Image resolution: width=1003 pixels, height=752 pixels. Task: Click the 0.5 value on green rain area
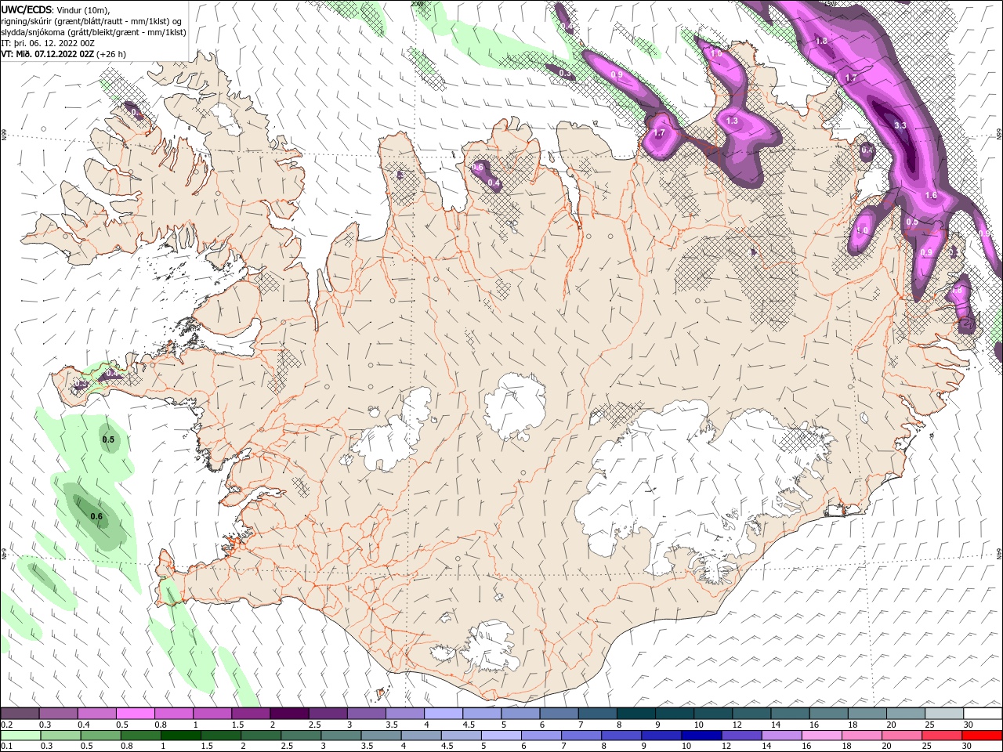point(109,439)
